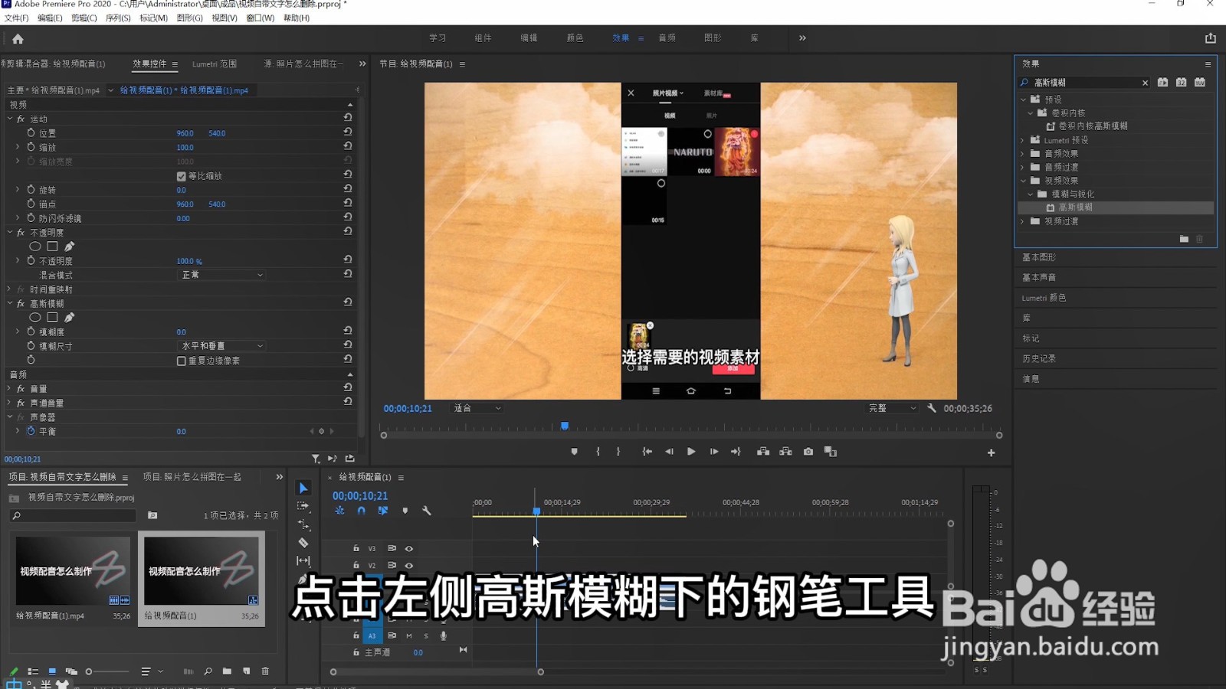Screen dimensions: 1226x689
Task: Select the ellipse mask icon under 不透明度
Action: (34, 246)
